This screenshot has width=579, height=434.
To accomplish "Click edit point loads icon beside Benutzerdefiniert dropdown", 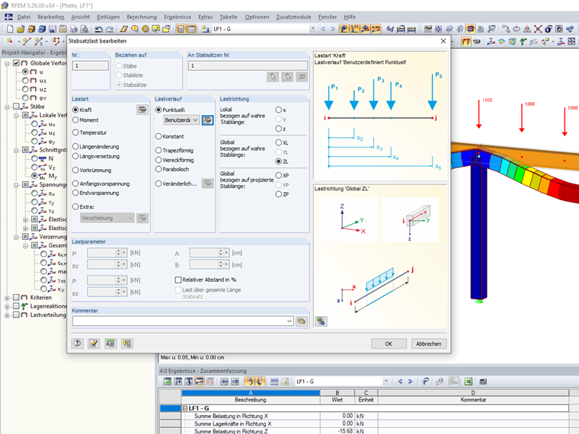I will click(x=207, y=120).
